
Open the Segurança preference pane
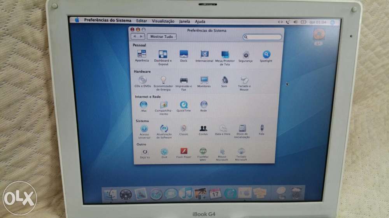coord(245,56)
